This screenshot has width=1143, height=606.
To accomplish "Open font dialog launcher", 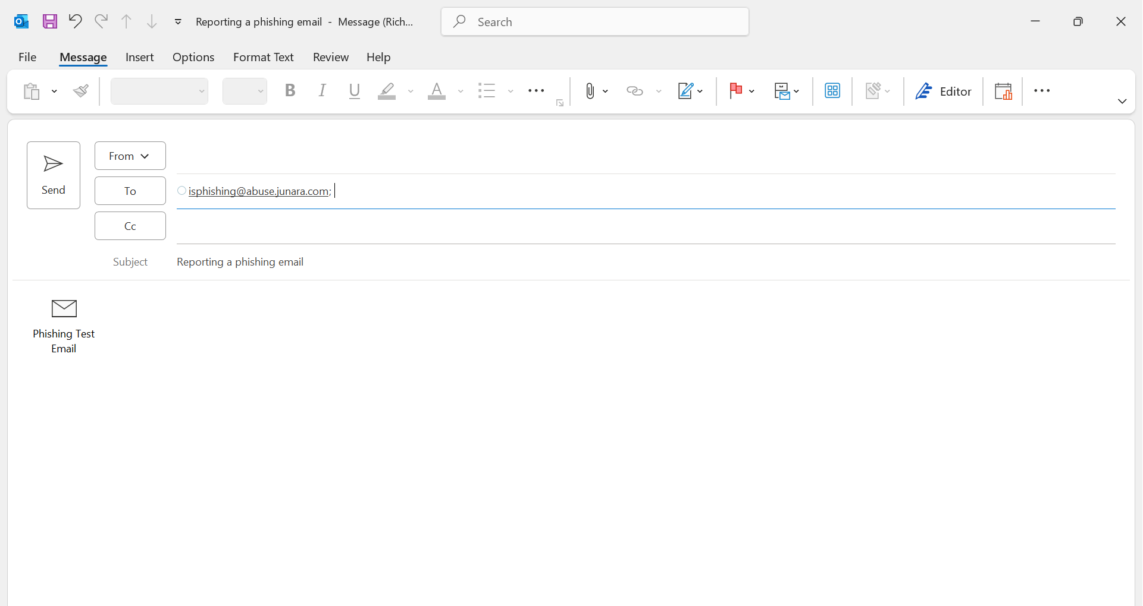I will (560, 103).
